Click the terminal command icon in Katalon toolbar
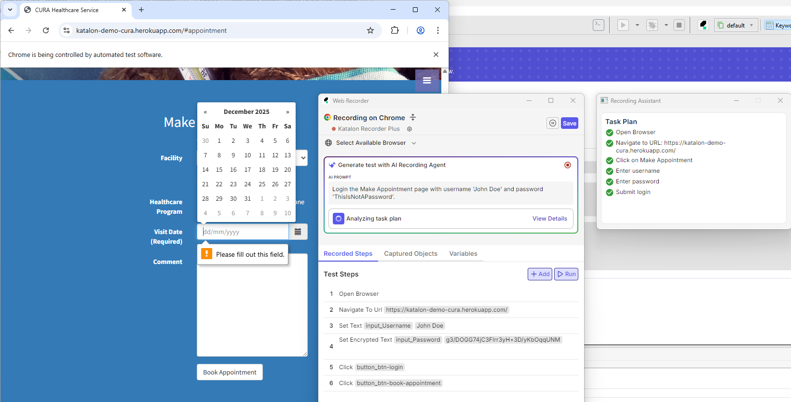791x402 pixels. pyautogui.click(x=598, y=25)
